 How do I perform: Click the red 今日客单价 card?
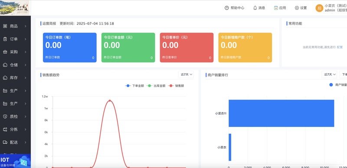coord(187,48)
